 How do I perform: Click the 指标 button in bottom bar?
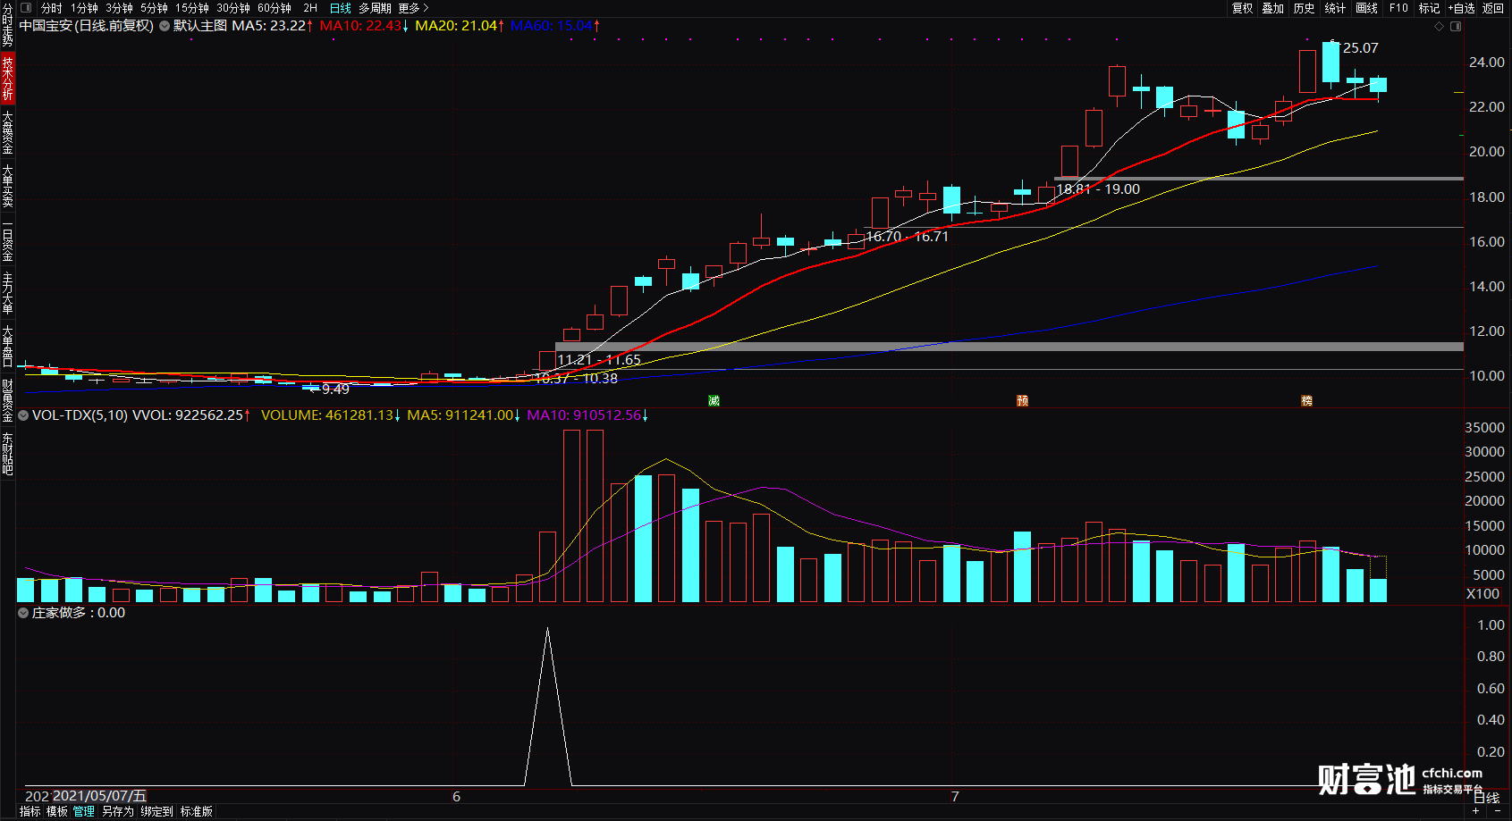pyautogui.click(x=30, y=811)
